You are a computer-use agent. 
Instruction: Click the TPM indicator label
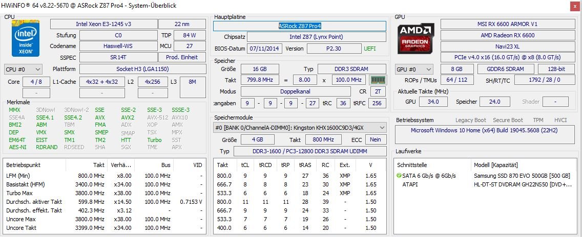[538, 120]
